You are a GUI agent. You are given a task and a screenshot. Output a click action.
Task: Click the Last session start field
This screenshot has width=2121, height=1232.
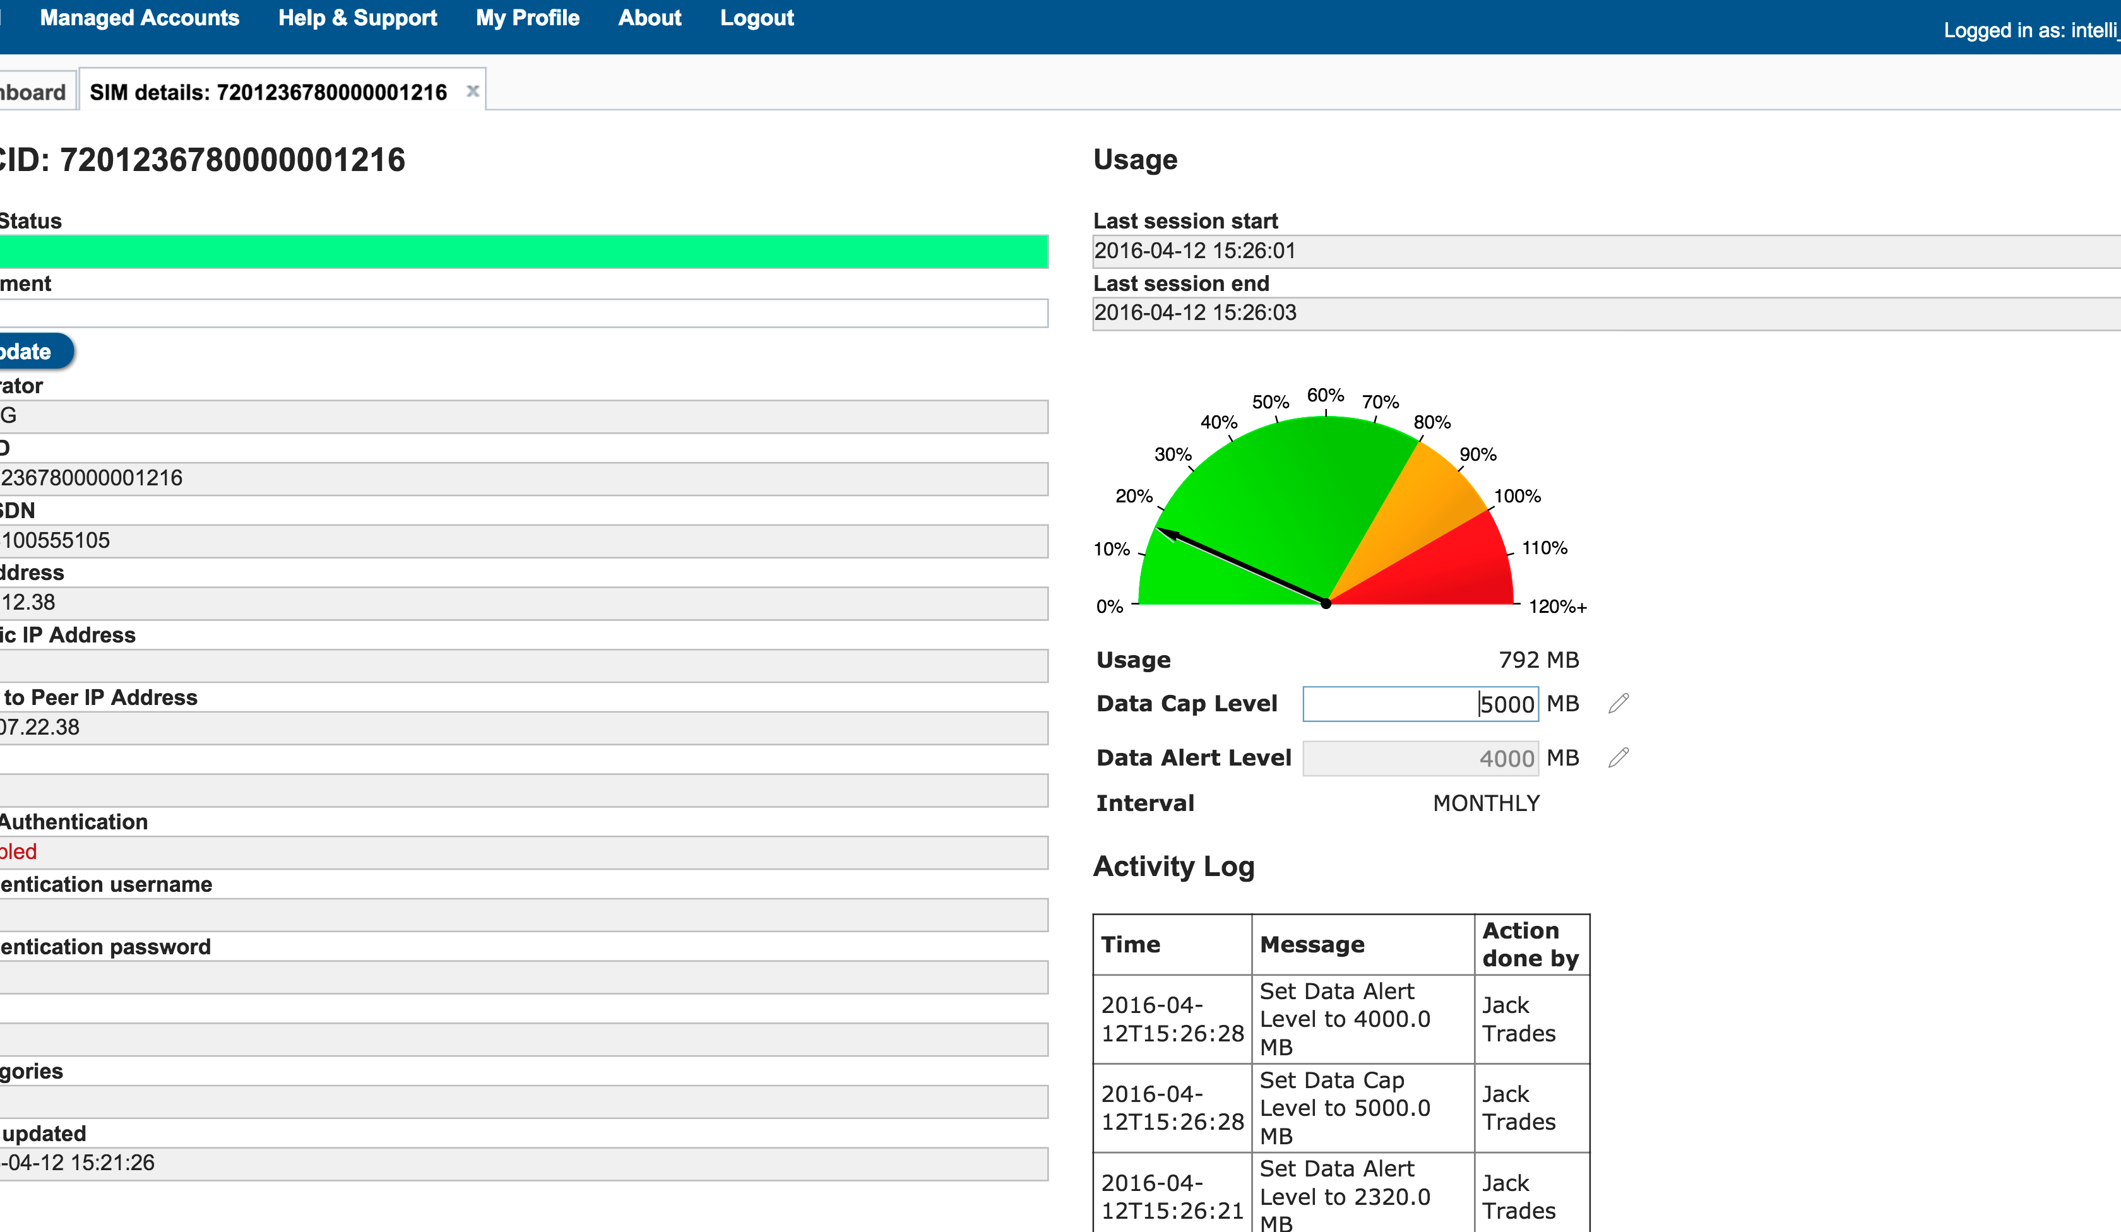(x=1606, y=251)
